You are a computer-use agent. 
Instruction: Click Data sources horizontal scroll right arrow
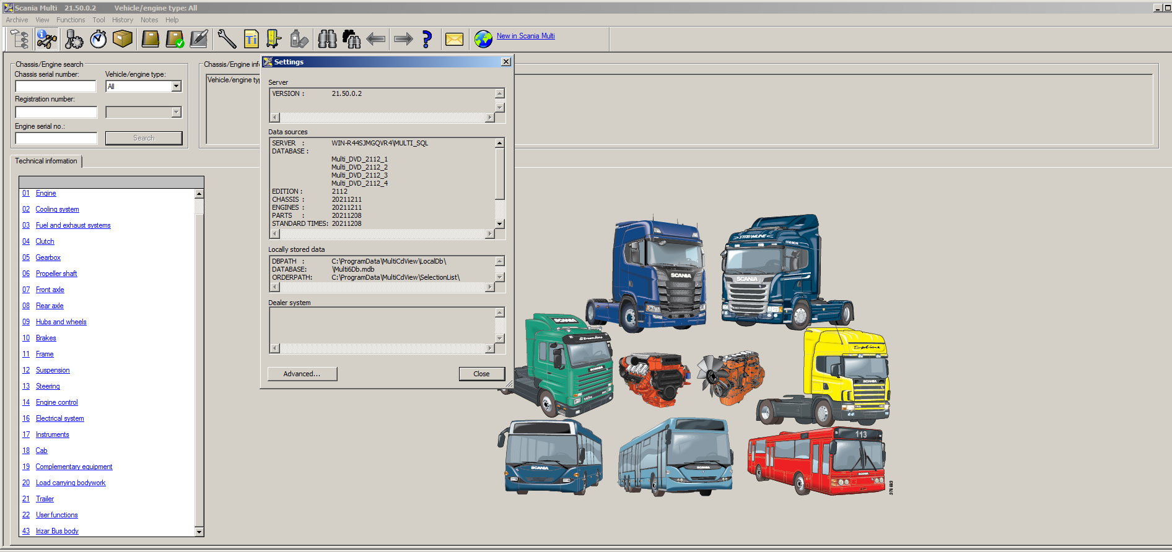(x=490, y=234)
